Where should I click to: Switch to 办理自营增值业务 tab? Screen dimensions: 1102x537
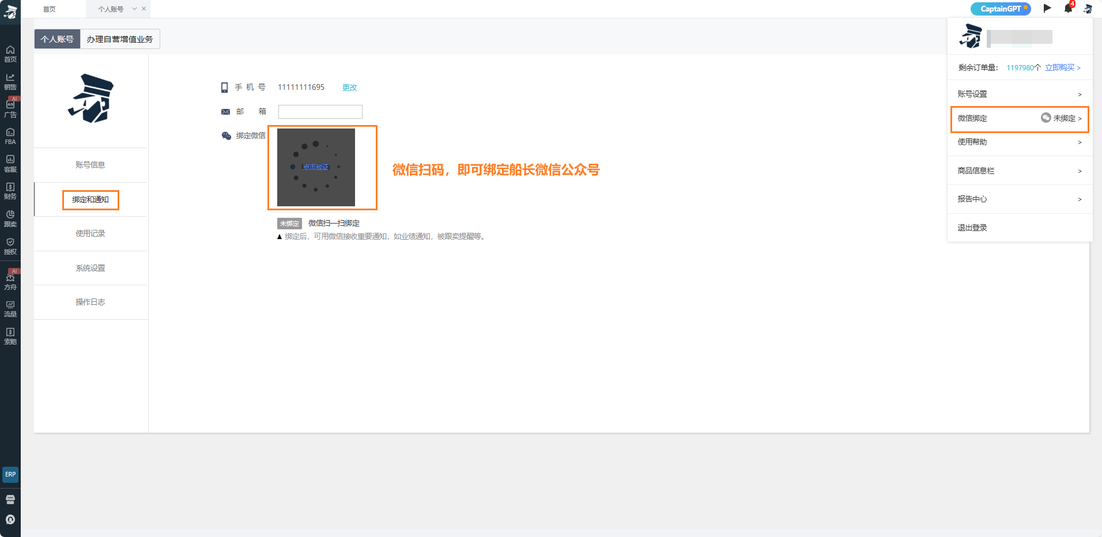click(120, 39)
